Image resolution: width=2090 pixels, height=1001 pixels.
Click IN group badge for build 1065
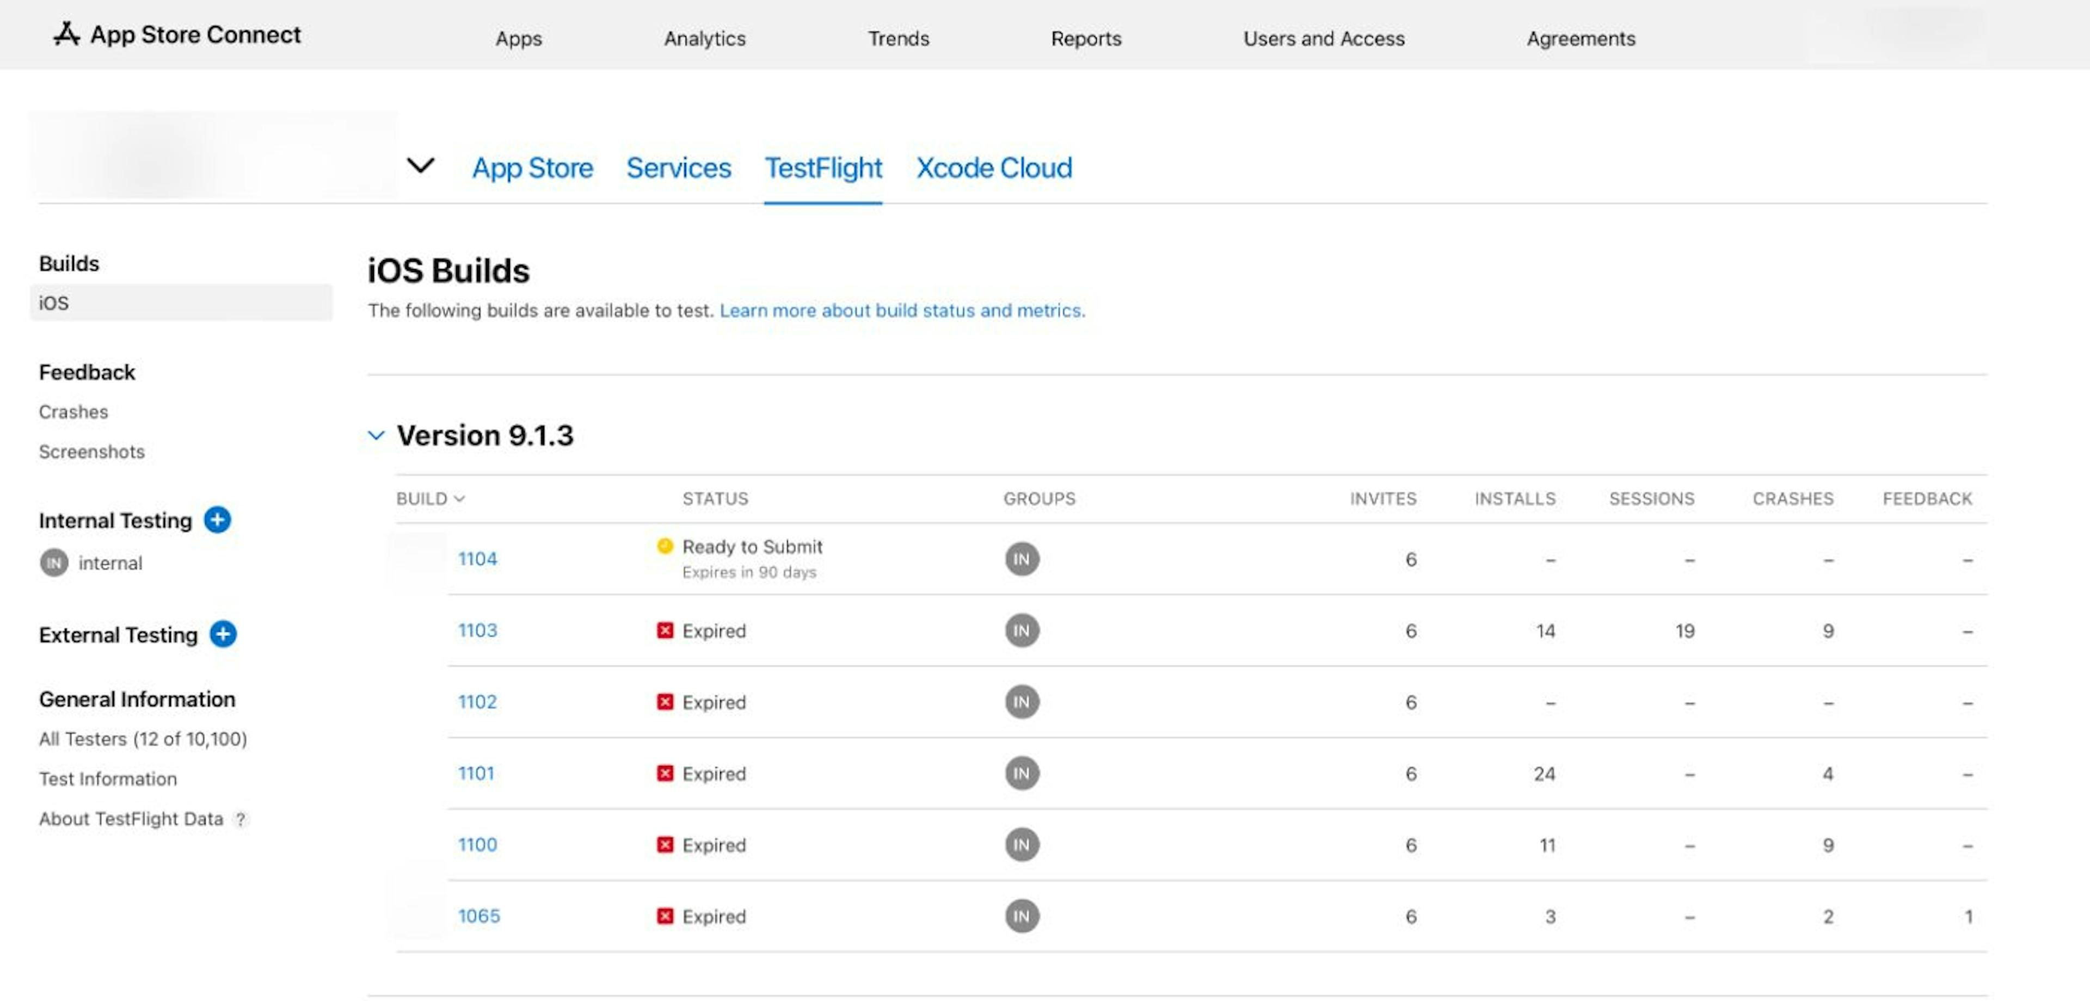(1022, 915)
